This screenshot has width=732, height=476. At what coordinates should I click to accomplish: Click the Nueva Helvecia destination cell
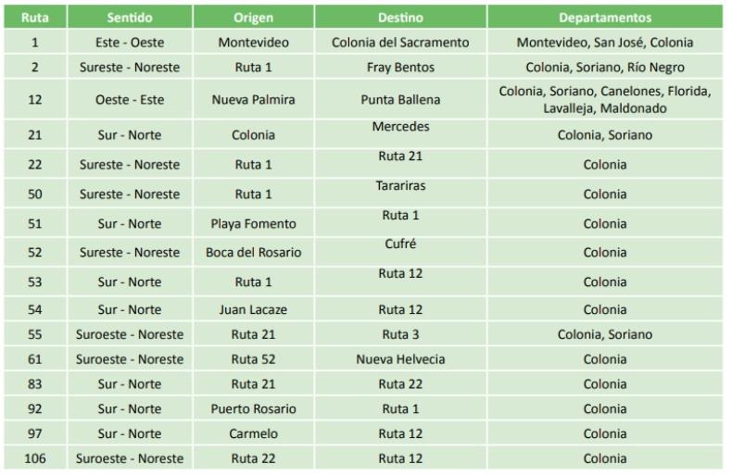[x=400, y=359]
